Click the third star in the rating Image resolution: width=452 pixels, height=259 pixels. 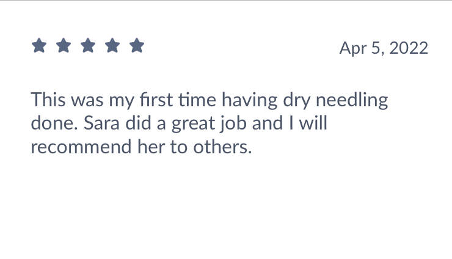pos(87,46)
